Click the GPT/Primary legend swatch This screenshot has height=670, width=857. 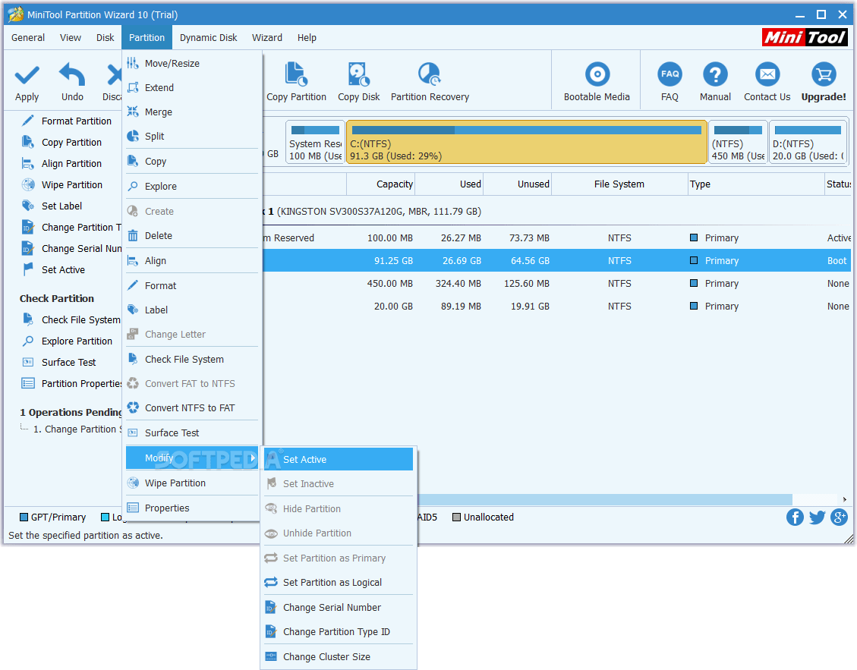click(24, 517)
